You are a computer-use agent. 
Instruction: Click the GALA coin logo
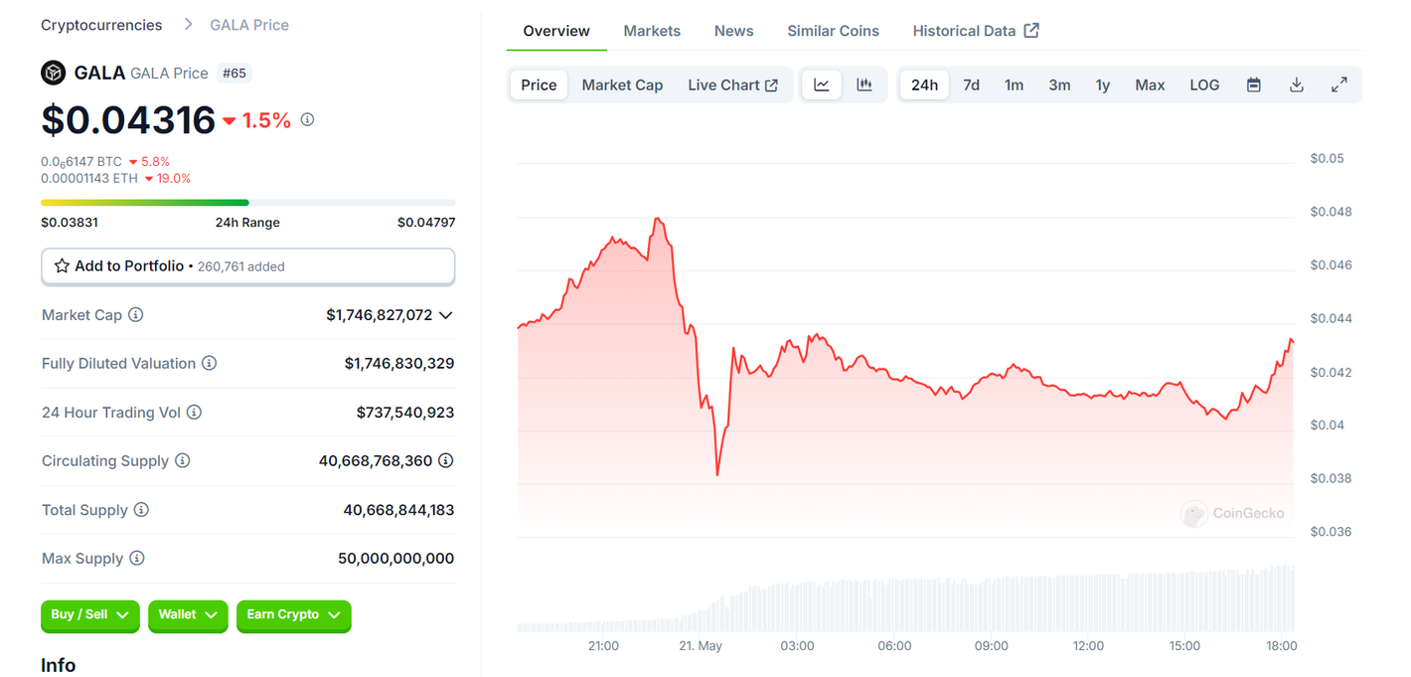pos(53,72)
